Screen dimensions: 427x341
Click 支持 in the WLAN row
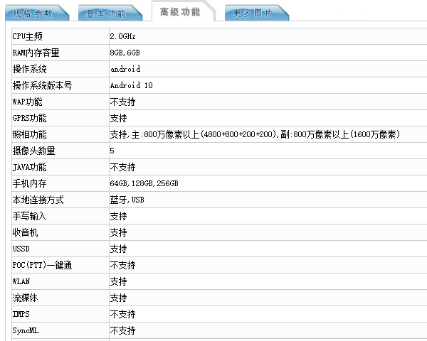coord(118,281)
